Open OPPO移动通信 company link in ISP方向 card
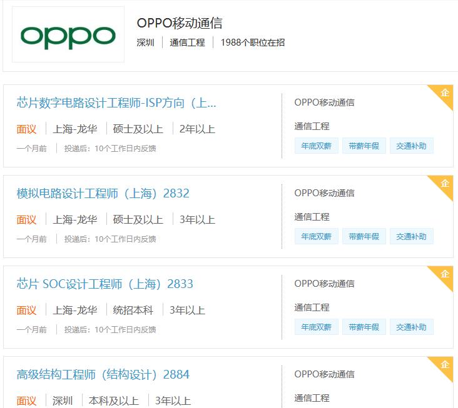 click(324, 102)
